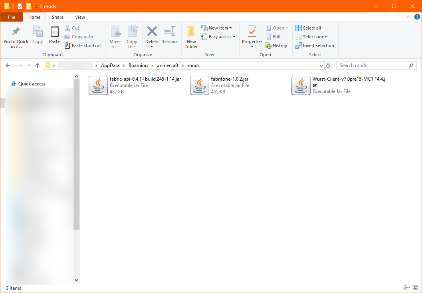Expand address bar history dropdown
Screen dimensions: 422x293
pos(321,65)
